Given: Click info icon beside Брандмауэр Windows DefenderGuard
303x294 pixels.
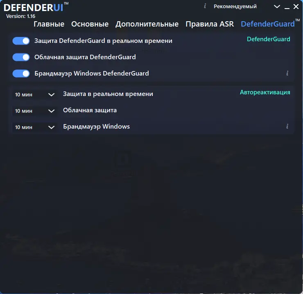Looking at the screenshot, I should [287, 73].
